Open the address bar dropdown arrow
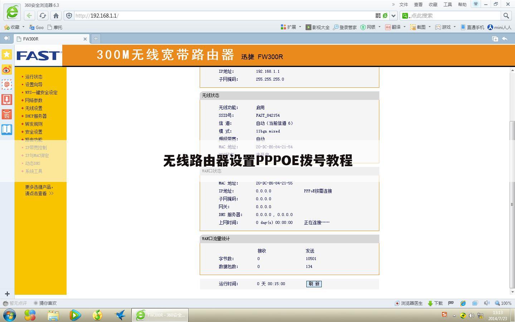 point(394,15)
